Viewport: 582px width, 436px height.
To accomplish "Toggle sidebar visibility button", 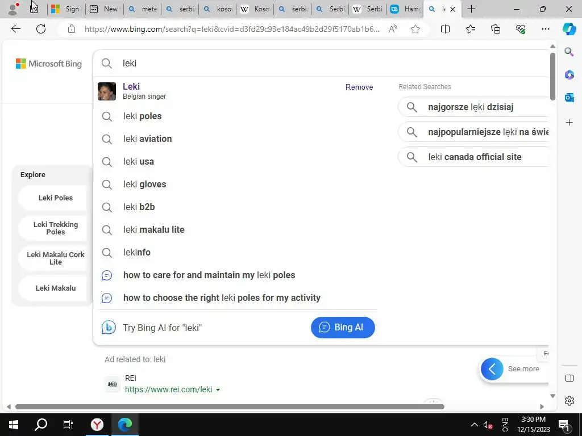I will [569, 378].
